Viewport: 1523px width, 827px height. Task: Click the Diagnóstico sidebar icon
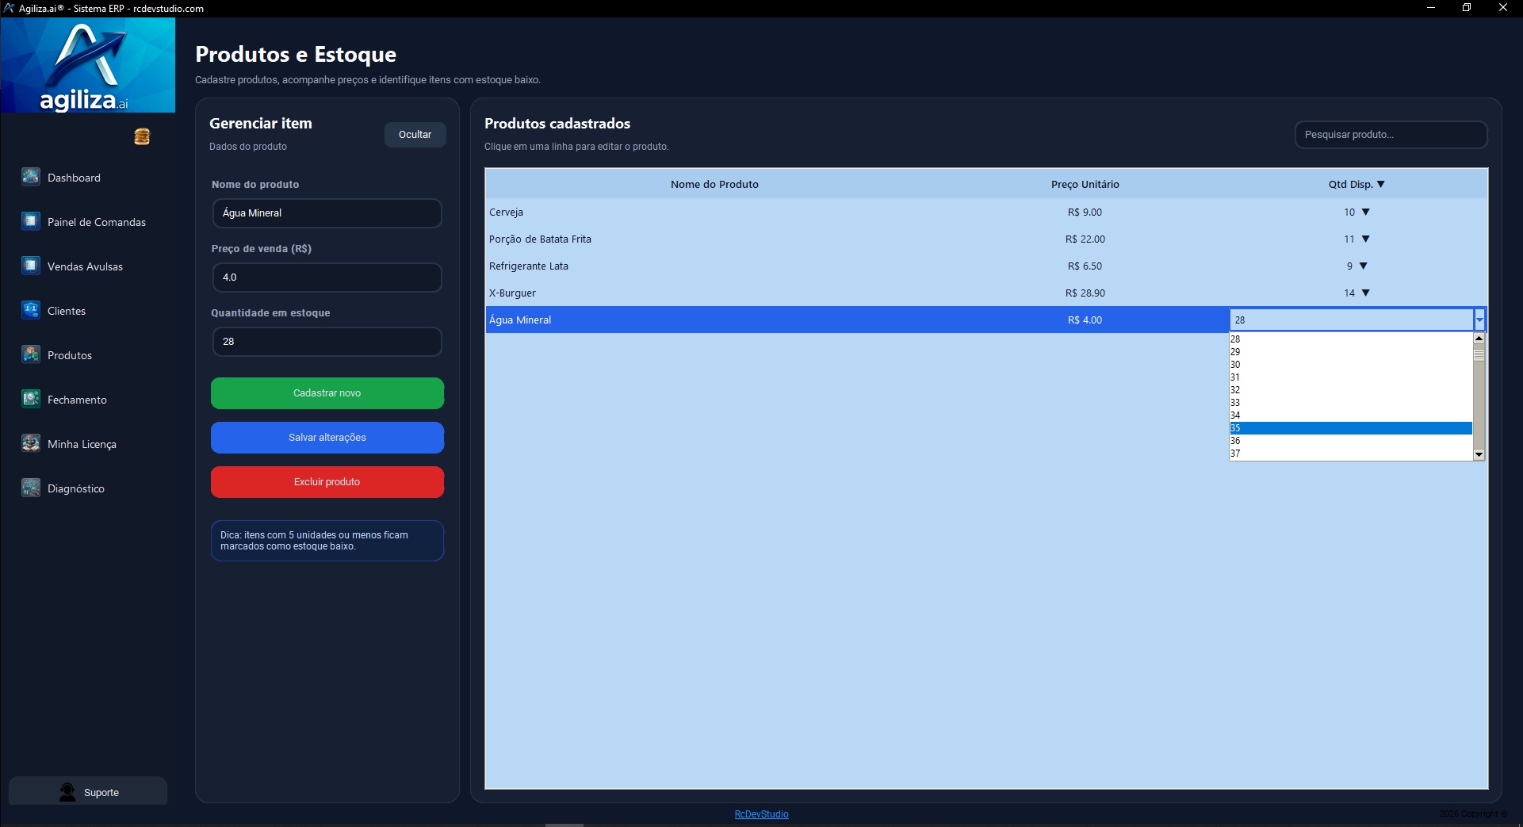31,488
